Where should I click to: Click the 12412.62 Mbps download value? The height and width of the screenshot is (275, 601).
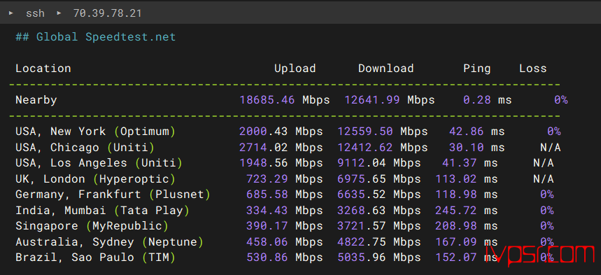click(383, 147)
